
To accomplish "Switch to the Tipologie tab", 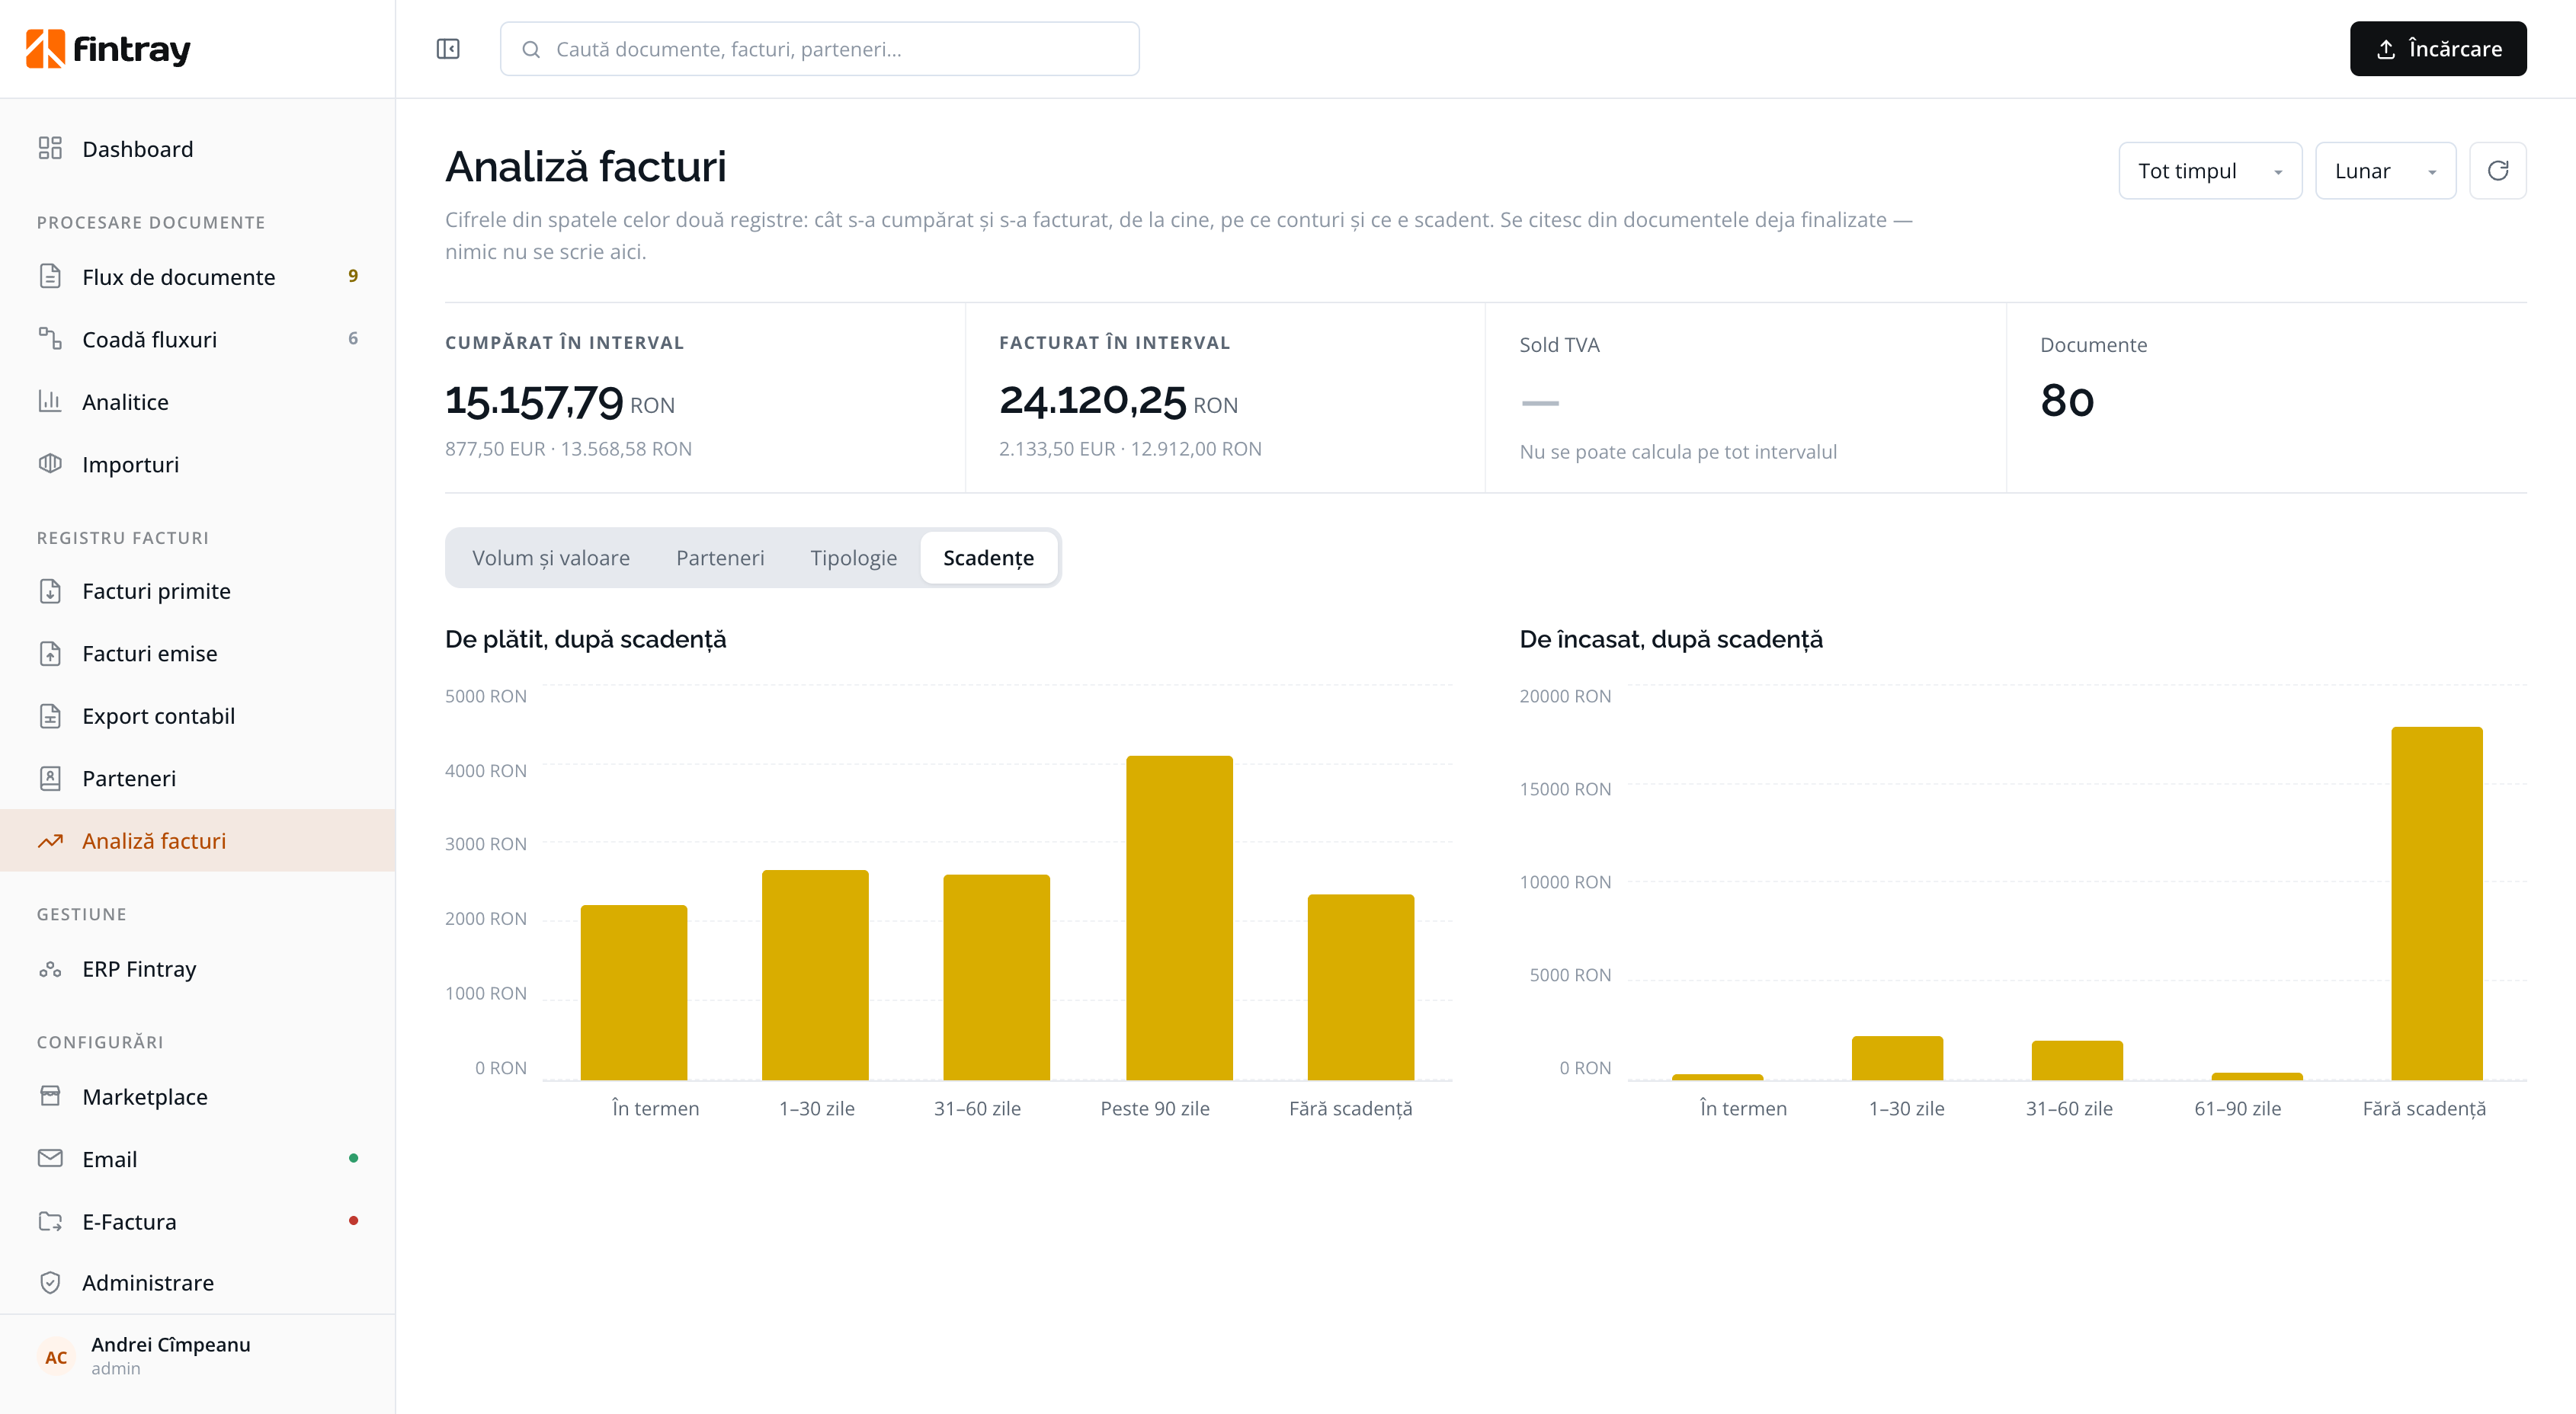I will (x=853, y=558).
